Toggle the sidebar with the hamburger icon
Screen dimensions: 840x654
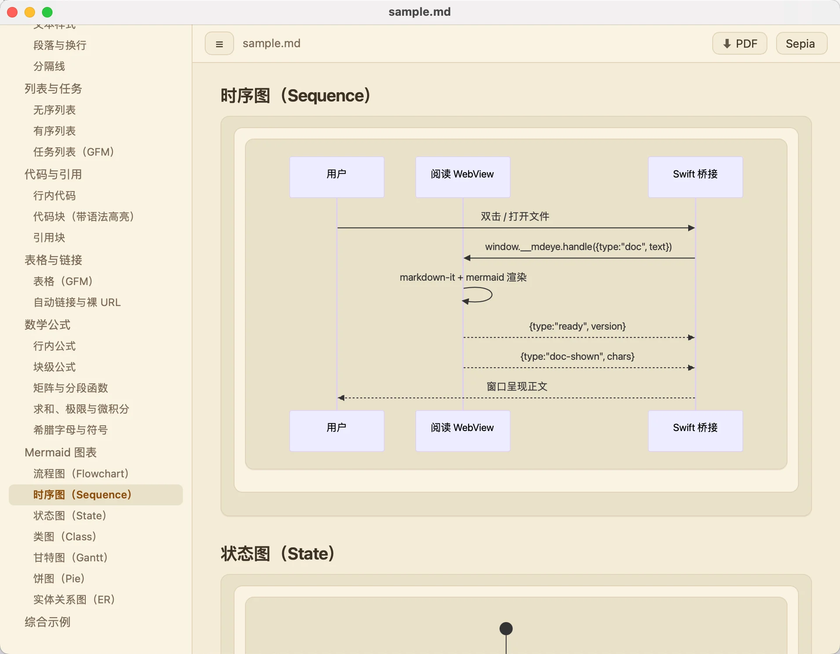[219, 44]
